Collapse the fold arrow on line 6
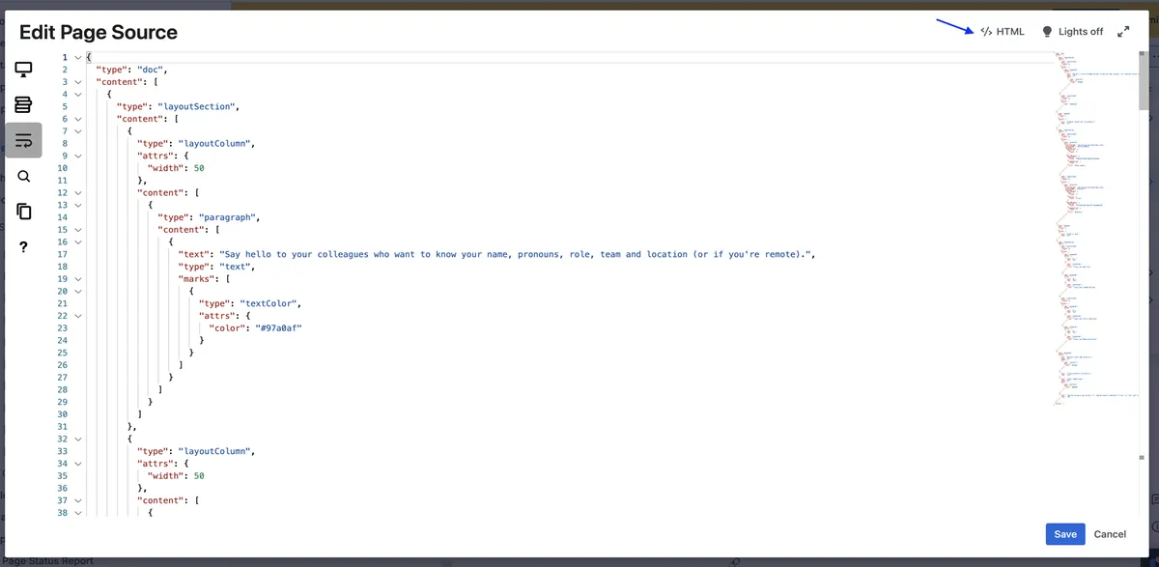Image resolution: width=1159 pixels, height=567 pixels. tap(77, 119)
